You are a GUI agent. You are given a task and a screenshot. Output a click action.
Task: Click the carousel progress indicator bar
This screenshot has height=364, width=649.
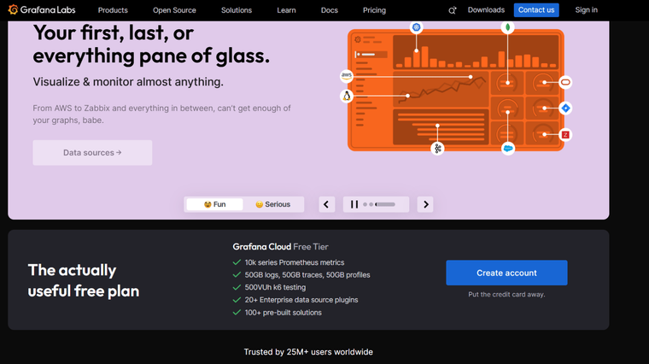coord(385,204)
